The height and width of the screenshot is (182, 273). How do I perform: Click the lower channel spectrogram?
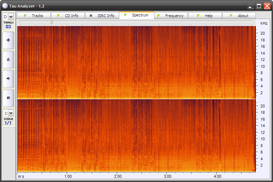pos(136,136)
